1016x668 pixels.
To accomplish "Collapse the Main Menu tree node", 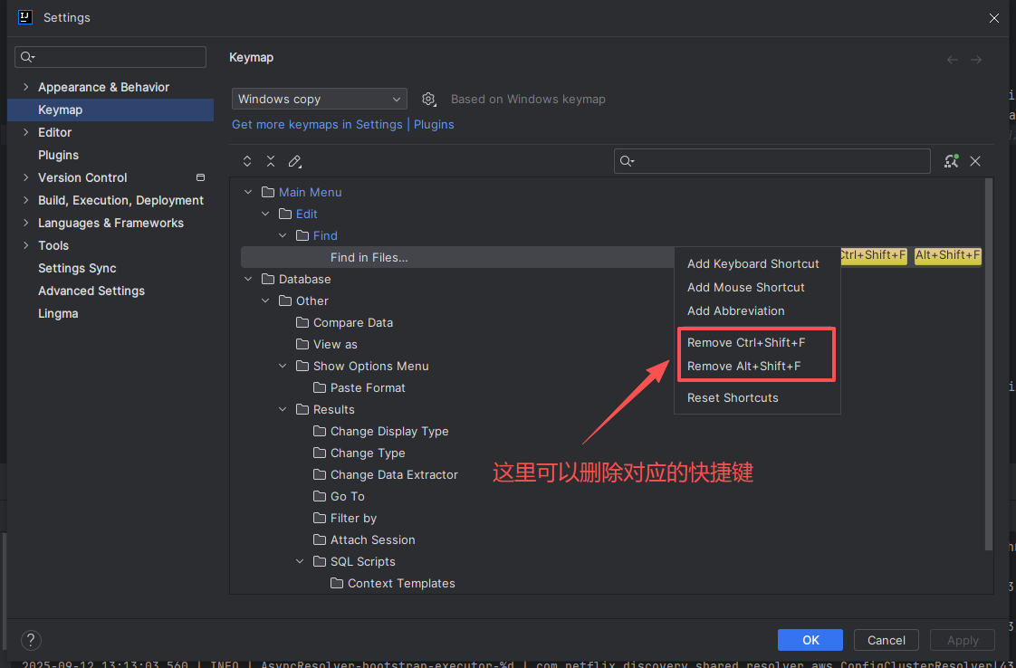I will tap(248, 193).
